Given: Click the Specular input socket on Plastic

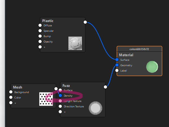Looking at the screenshot, I should (x=40, y=31).
